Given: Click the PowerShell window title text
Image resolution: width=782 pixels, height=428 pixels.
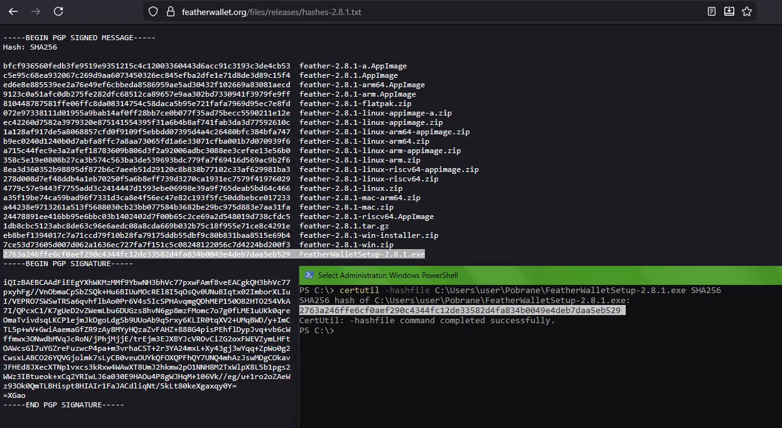Looking at the screenshot, I should (388, 276).
